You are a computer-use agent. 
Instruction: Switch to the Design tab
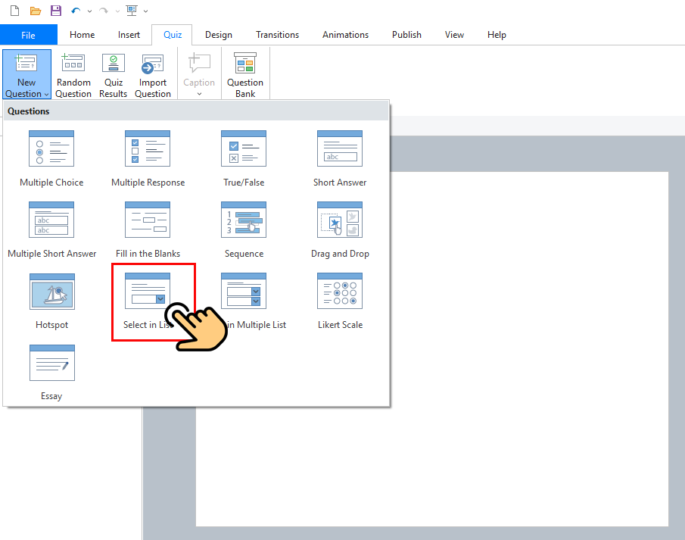click(x=219, y=35)
